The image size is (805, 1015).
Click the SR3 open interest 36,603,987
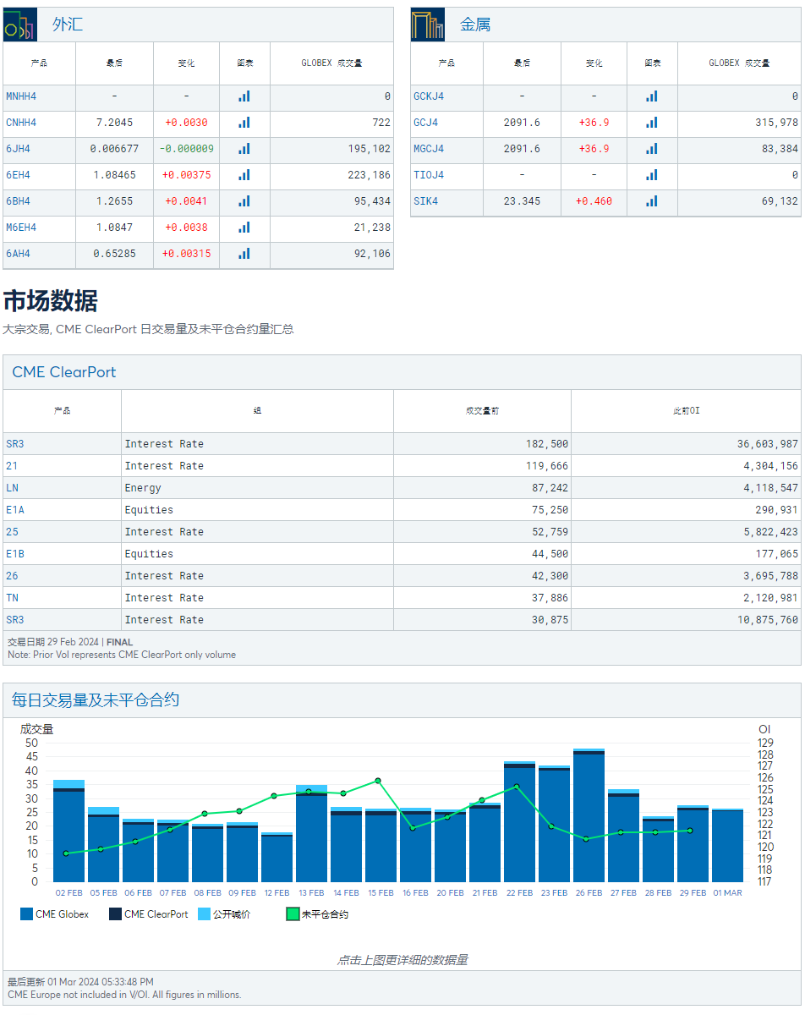click(768, 444)
